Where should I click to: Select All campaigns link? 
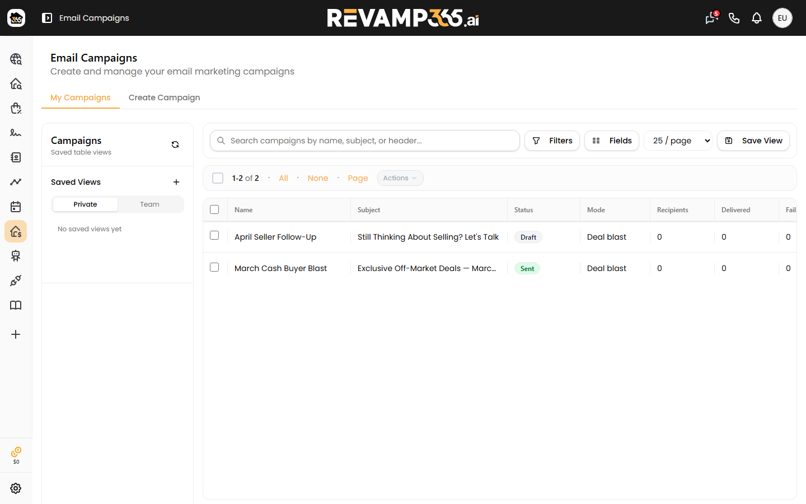click(x=284, y=178)
